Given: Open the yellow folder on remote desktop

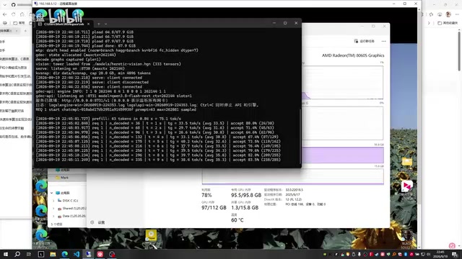Looking at the screenshot, I should coord(407,162).
